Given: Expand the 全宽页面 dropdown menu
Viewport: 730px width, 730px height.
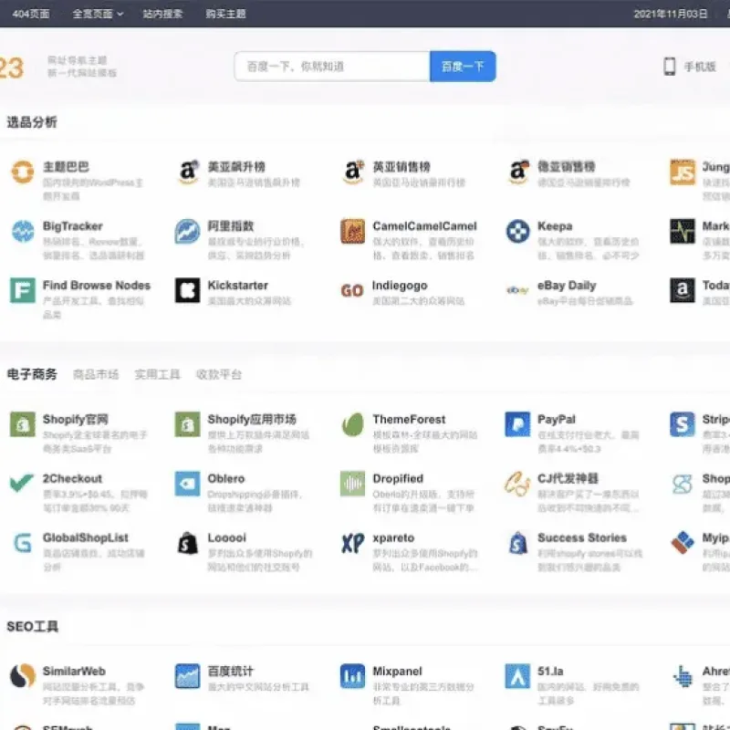Looking at the screenshot, I should coord(98,14).
